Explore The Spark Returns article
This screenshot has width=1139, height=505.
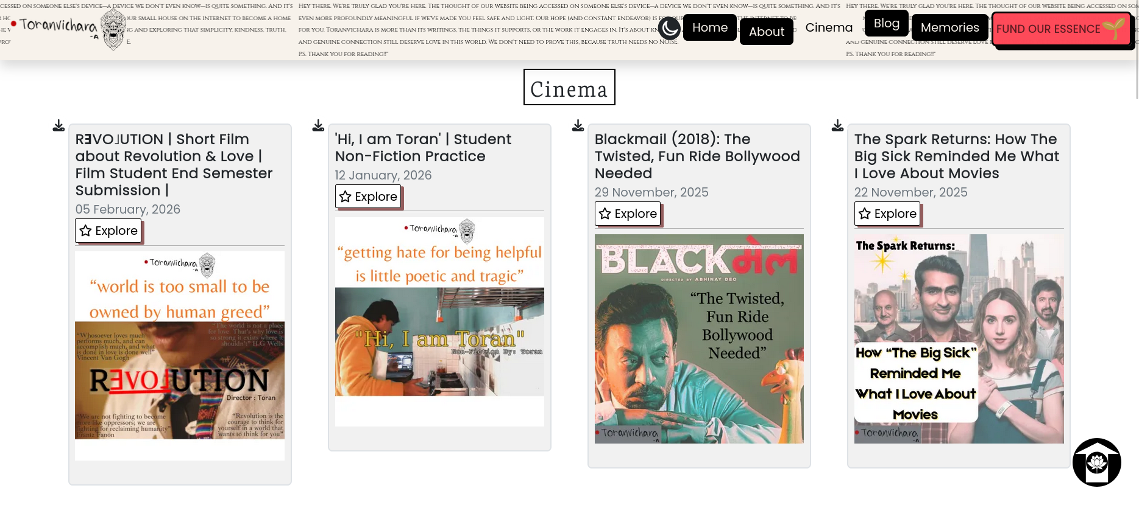[887, 214]
